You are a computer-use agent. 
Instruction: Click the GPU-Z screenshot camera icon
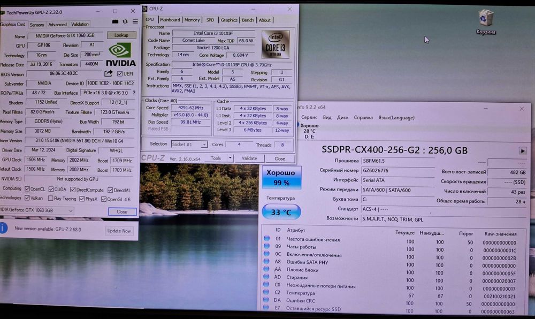point(116,21)
